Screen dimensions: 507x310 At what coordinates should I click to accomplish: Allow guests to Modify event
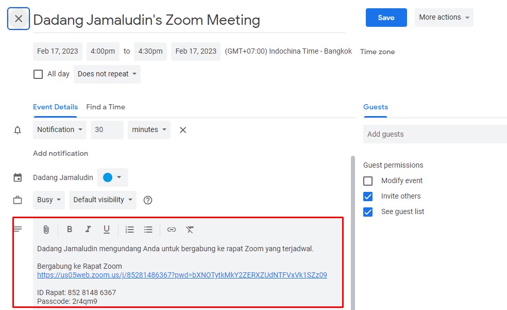pyautogui.click(x=368, y=181)
